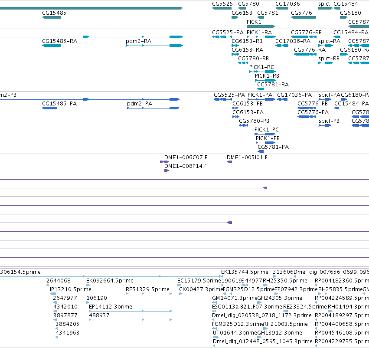This screenshot has width=369, height=348.
Task: Click the DME1-006C07.F feature label
Action: (186, 158)
